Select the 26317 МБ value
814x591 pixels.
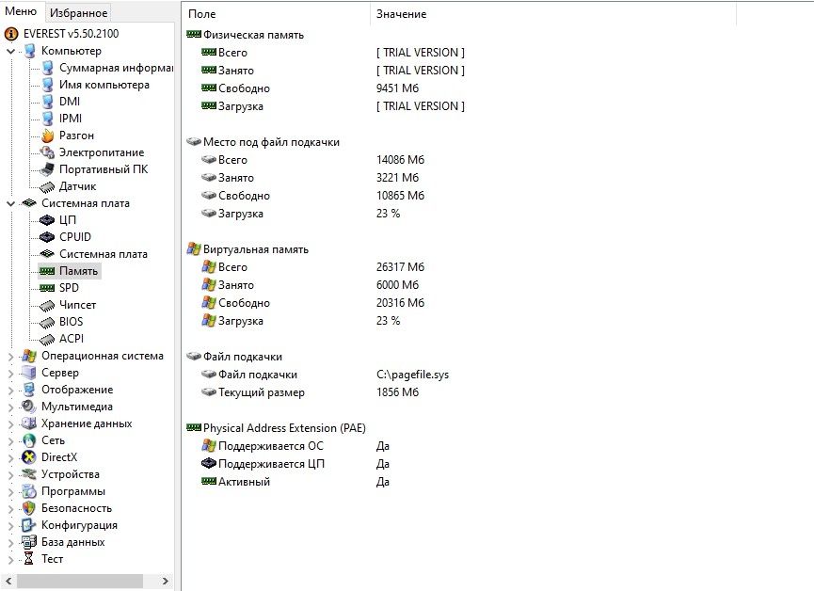(400, 267)
